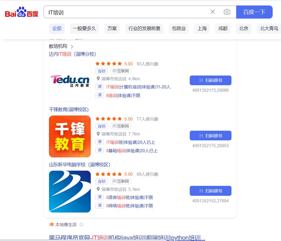This screenshot has width=281, height=241.
Task: Click the IT/互联网 tag under 山东新华电脑学校
Action: (121, 181)
